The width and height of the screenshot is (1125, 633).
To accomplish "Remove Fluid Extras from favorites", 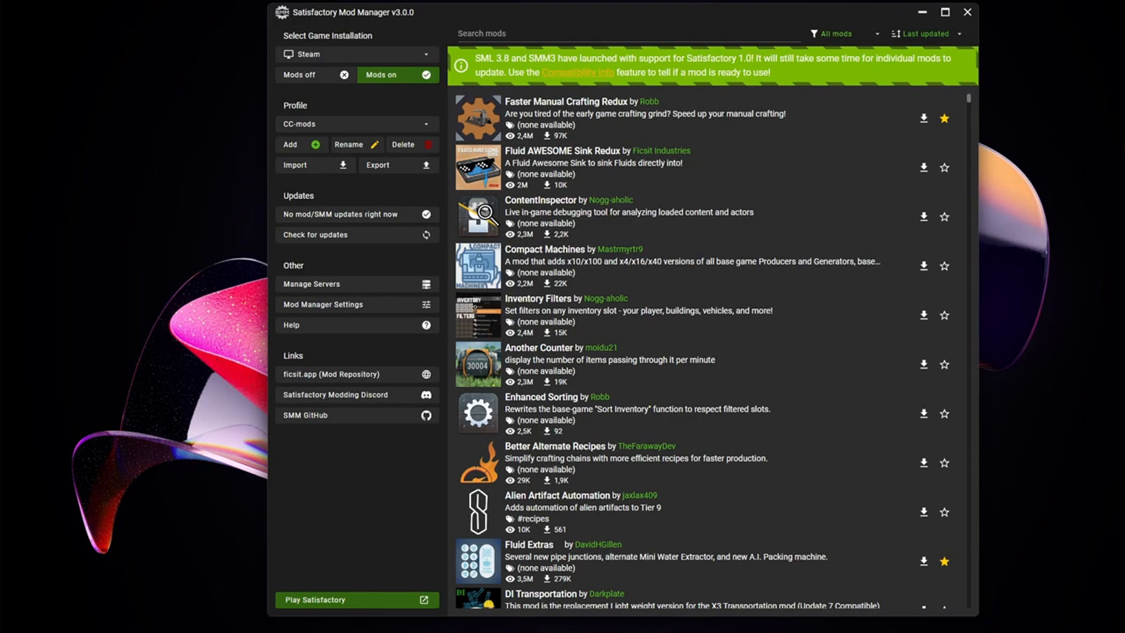I will (x=944, y=561).
